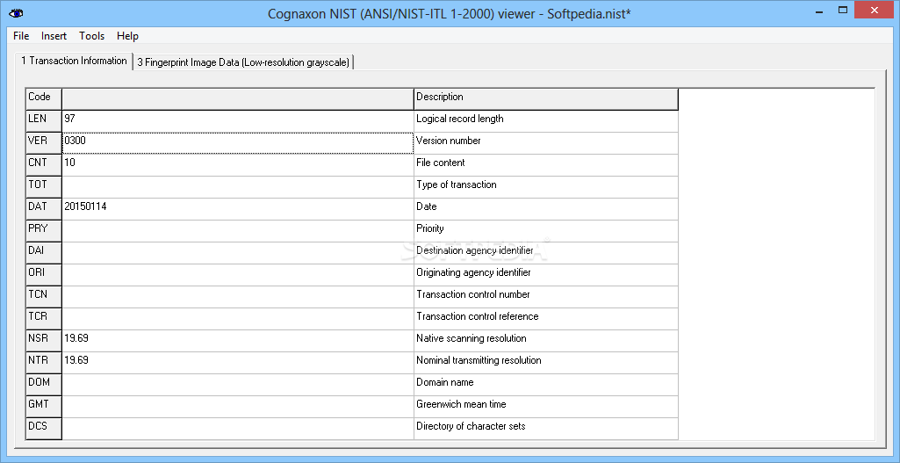
Task: Select the DAT value 20150114
Action: click(238, 209)
